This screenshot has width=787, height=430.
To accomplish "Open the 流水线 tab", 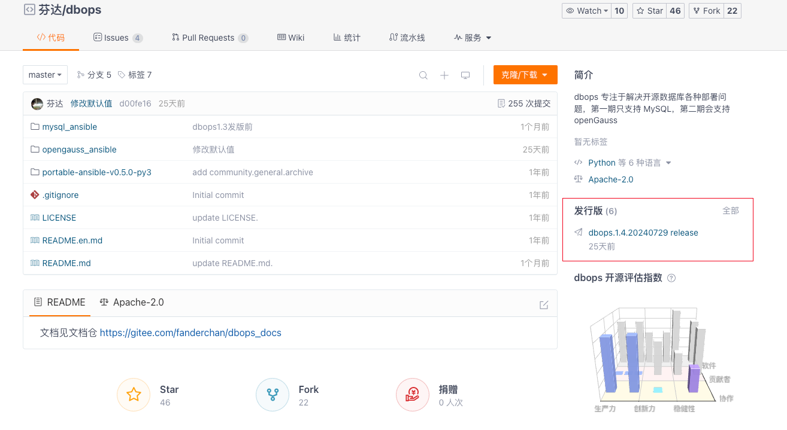I will pyautogui.click(x=407, y=38).
